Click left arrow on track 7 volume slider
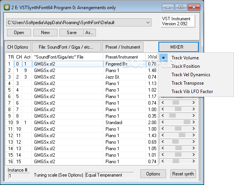 tap(163, 103)
